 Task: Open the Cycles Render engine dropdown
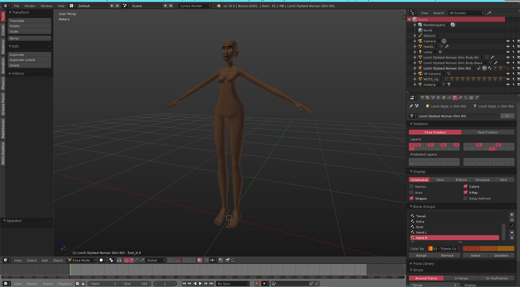tap(194, 5)
